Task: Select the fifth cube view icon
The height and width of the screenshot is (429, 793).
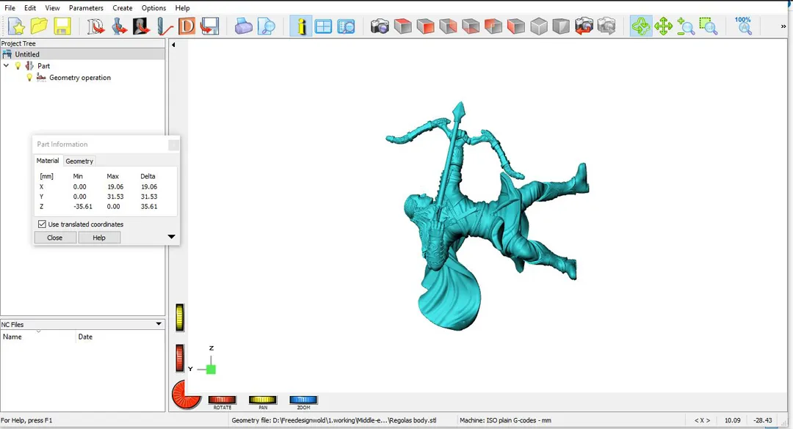Action: pyautogui.click(x=493, y=26)
